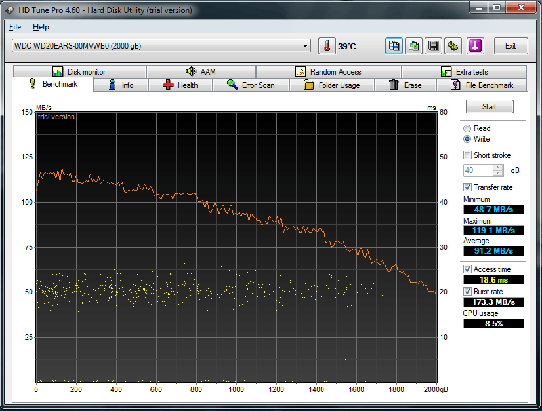This screenshot has height=411, width=542.
Task: Click the temperature thermometer icon
Action: pyautogui.click(x=327, y=46)
